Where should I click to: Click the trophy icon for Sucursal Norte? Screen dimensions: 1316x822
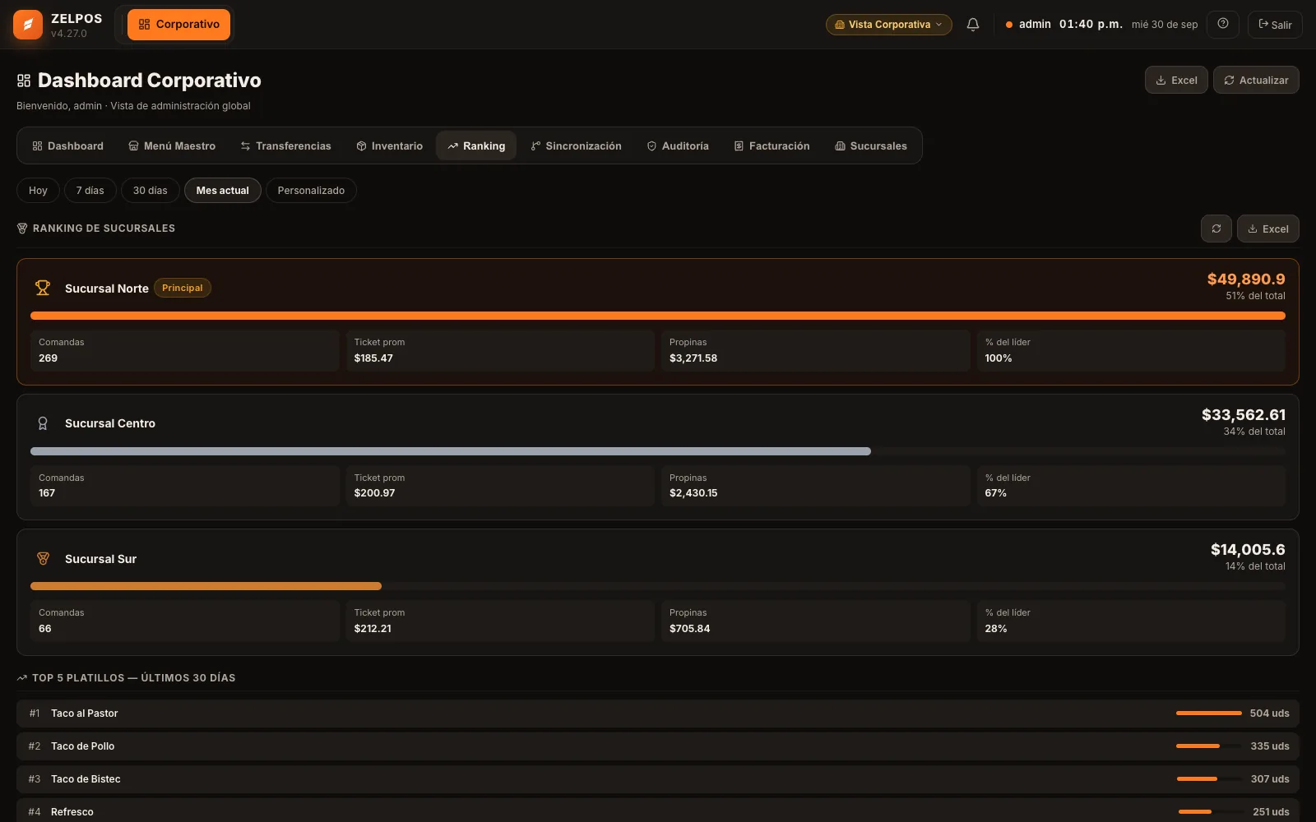tap(43, 288)
